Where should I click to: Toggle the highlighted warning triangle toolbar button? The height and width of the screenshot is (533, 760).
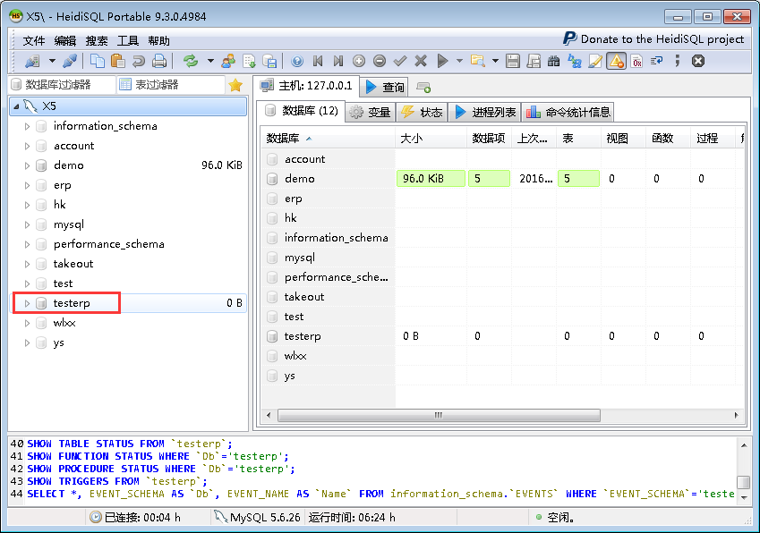(x=616, y=61)
